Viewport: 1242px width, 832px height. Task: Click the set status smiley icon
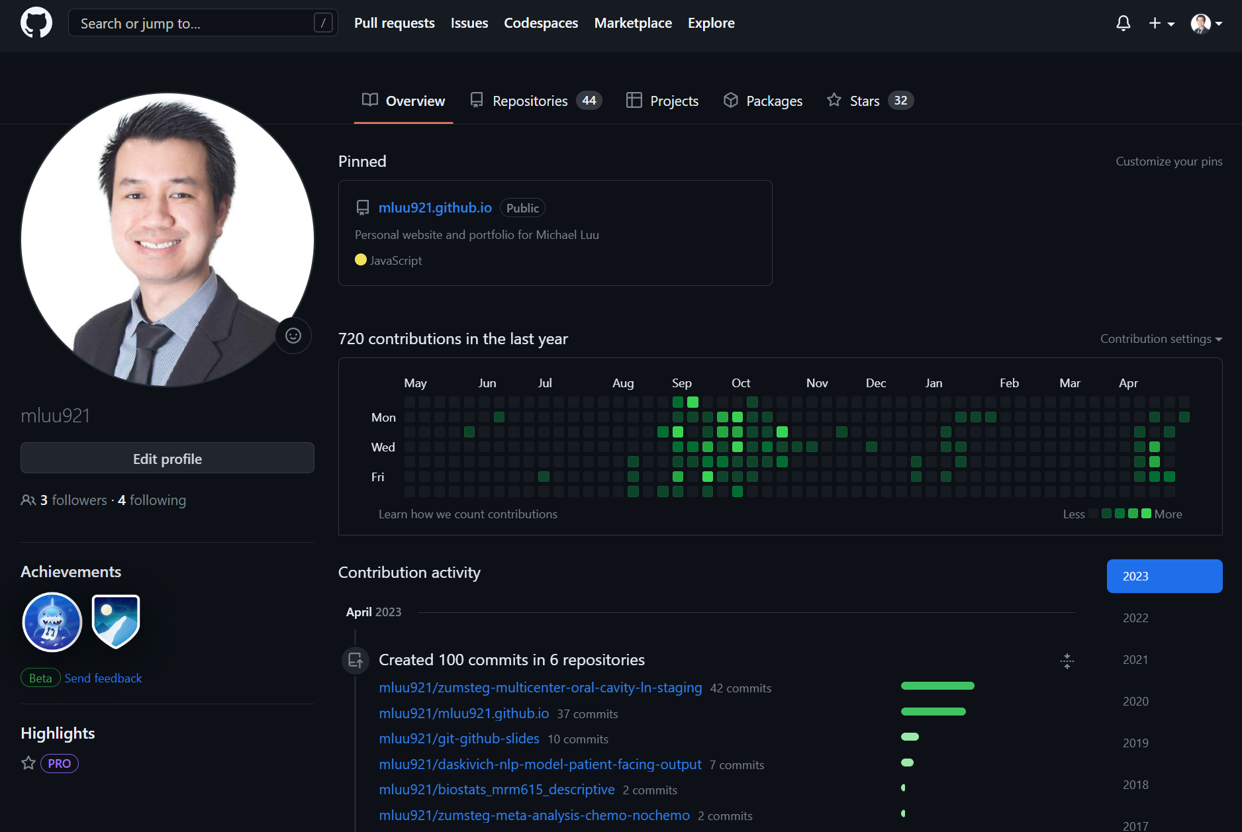click(293, 336)
